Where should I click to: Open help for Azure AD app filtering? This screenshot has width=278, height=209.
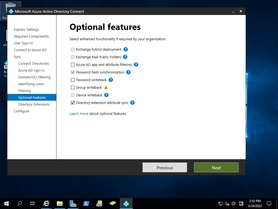point(136,65)
